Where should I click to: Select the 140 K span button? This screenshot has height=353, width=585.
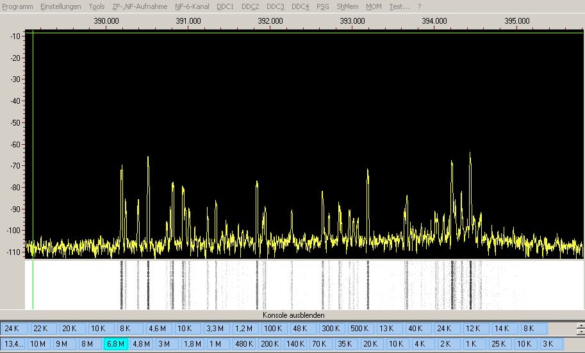click(x=295, y=343)
